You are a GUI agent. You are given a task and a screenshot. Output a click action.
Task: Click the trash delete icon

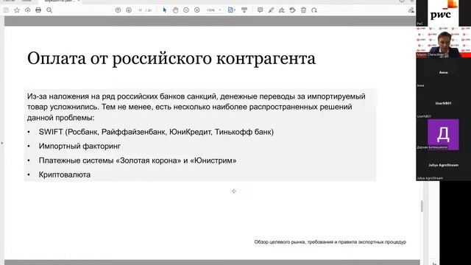click(303, 10)
